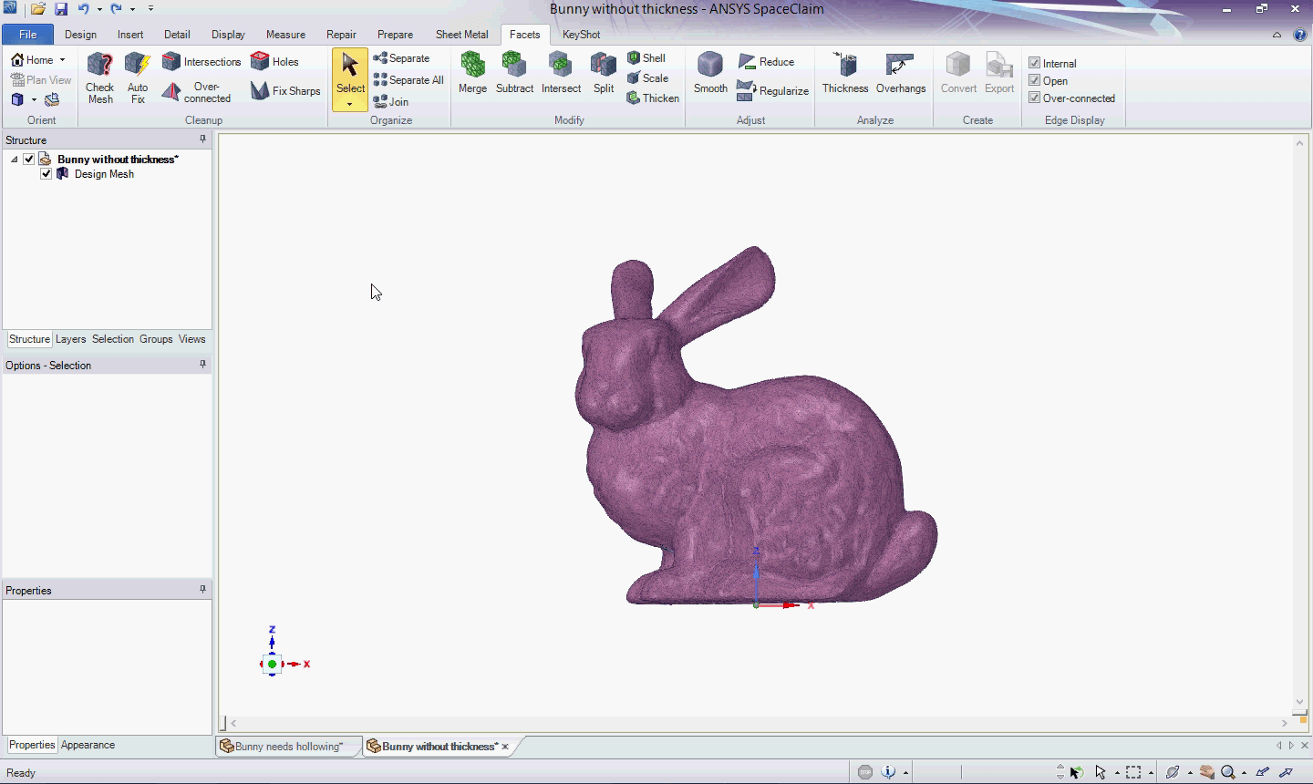Collapse the Bunny without thickness tree node
Viewport: 1313px width, 784px height.
[14, 159]
